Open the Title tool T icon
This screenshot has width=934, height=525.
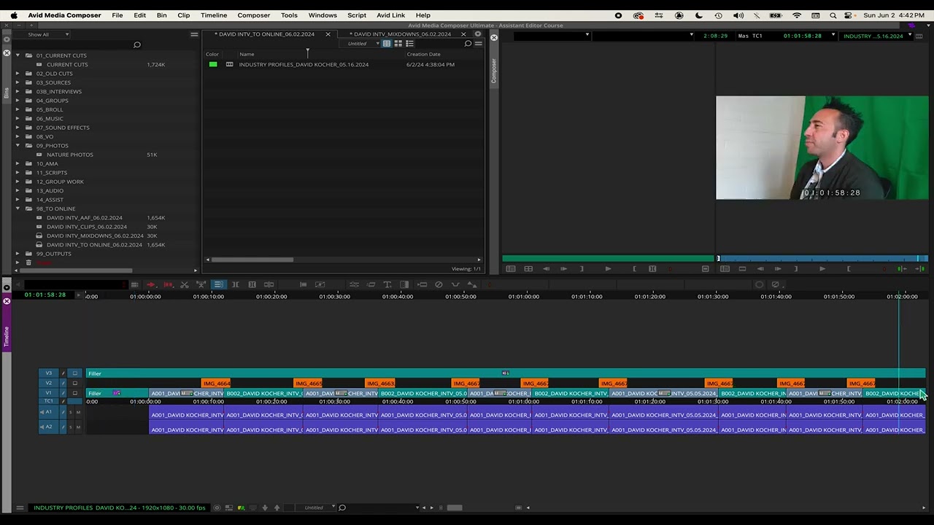pos(387,284)
